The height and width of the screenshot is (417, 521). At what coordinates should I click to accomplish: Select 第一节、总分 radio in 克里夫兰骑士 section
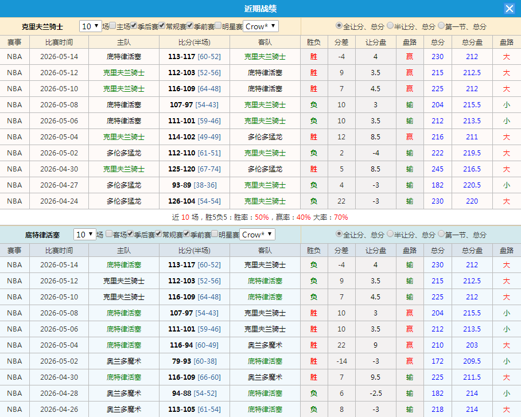441,26
